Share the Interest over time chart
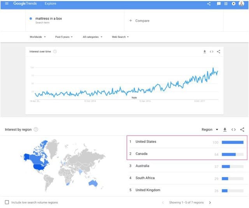 [219, 51]
